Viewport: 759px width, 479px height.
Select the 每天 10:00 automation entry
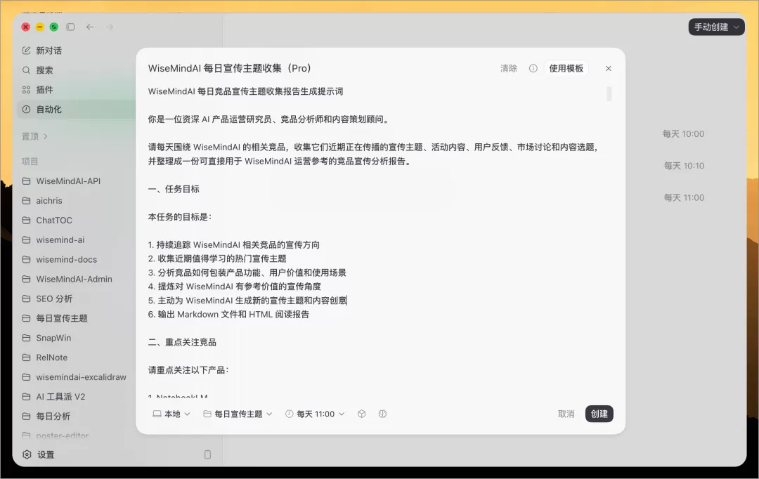tap(683, 134)
